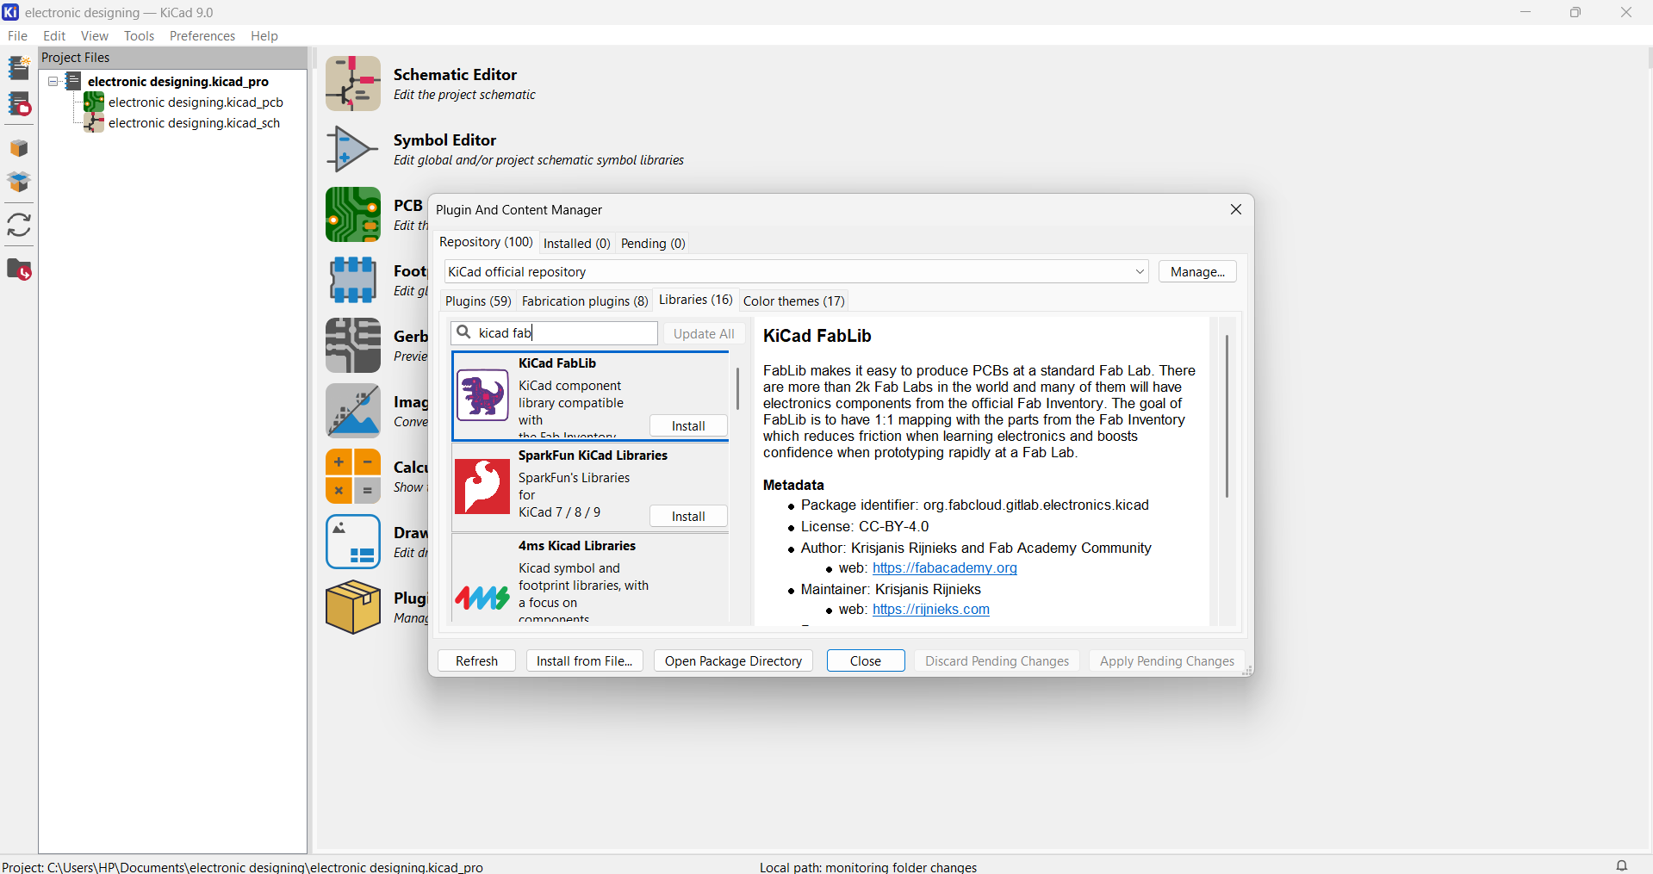The image size is (1653, 874).
Task: Select the Fabrication plugins (8) tab
Action: [x=585, y=301]
